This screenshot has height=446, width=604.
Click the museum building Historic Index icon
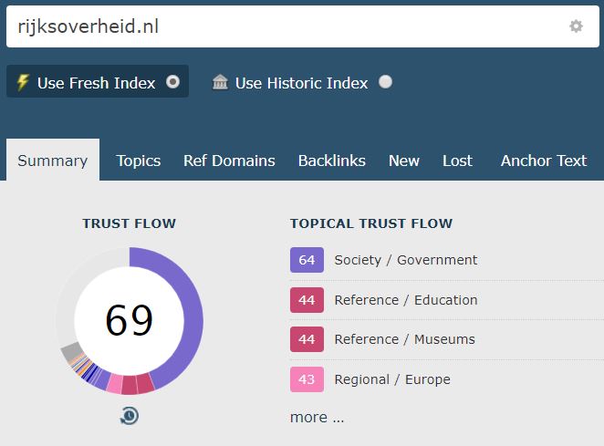tap(220, 82)
